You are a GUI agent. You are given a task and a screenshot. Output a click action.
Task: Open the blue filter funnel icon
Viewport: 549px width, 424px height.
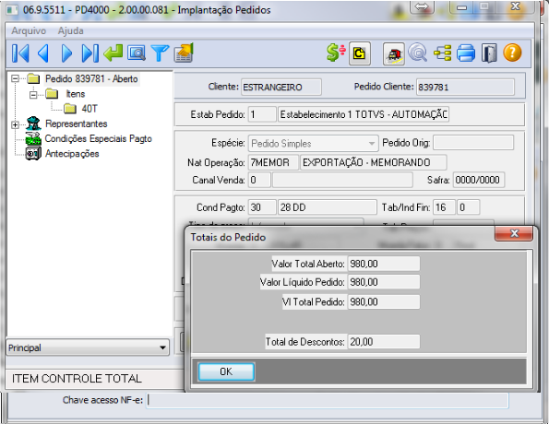[160, 53]
